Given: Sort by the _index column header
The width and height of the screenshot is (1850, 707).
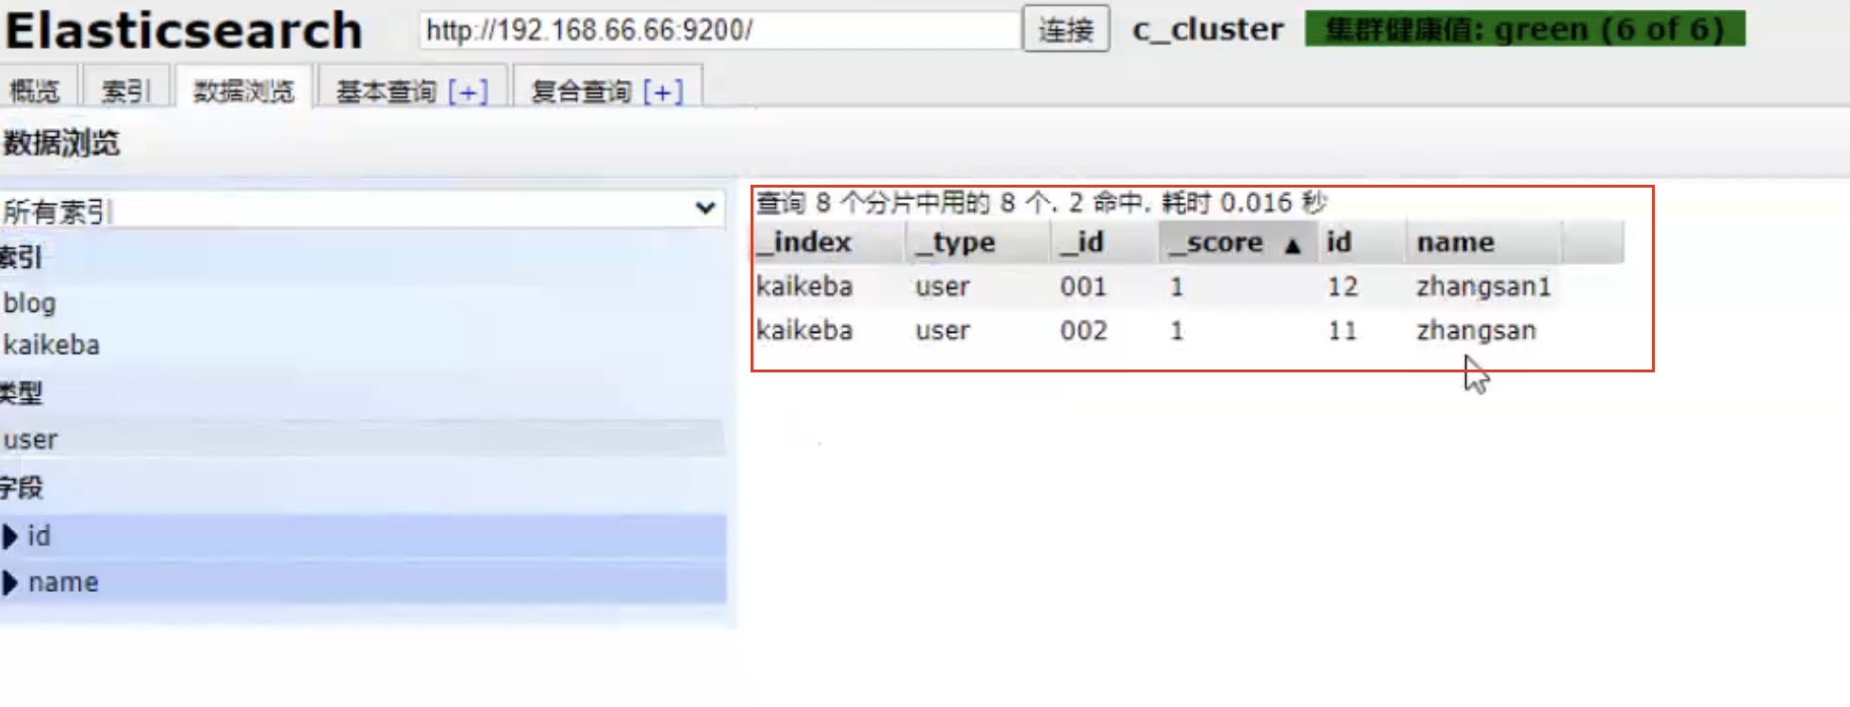Looking at the screenshot, I should coord(829,242).
